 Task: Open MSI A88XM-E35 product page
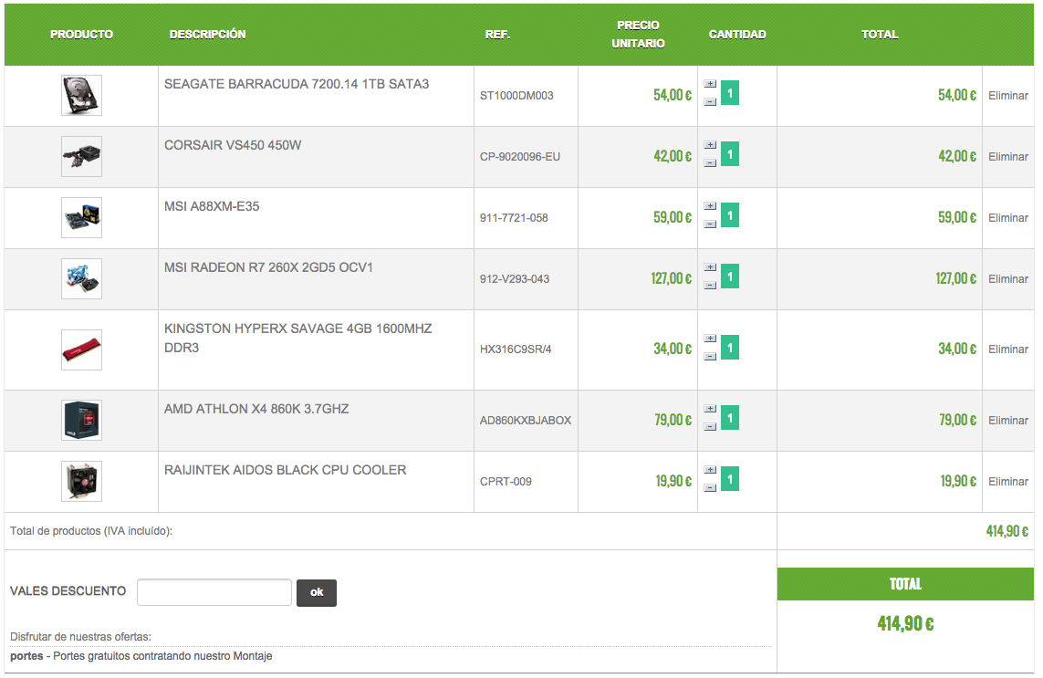[212, 207]
